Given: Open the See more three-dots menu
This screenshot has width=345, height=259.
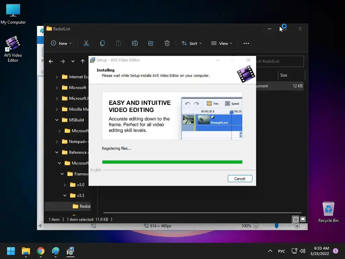Looking at the screenshot, I should click(x=246, y=44).
